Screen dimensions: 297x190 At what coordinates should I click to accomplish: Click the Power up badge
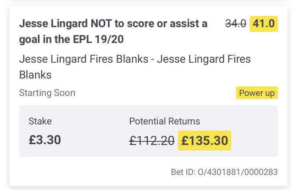(257, 93)
